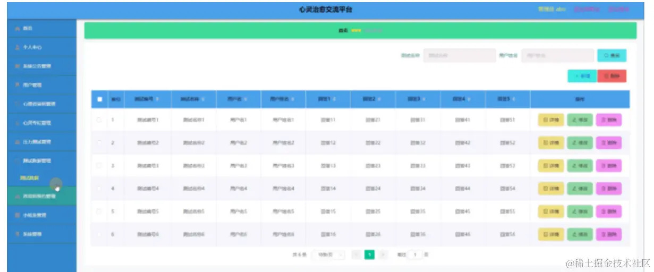Open 详情 details for row 3

(x=551, y=166)
